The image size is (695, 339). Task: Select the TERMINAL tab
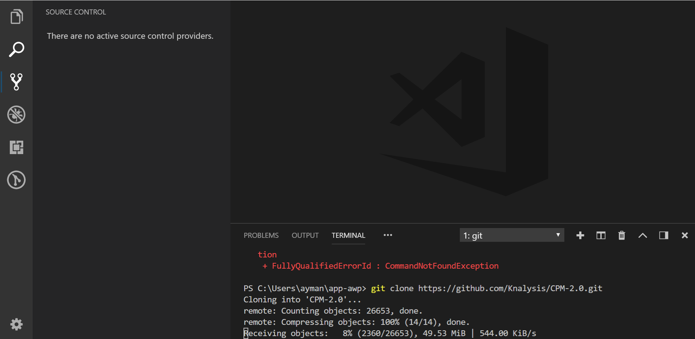(348, 235)
